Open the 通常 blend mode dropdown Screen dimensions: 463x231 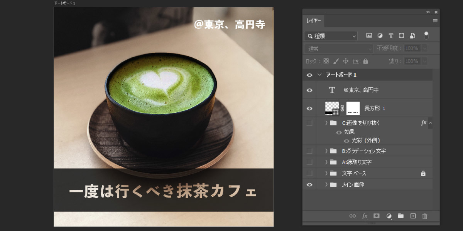tap(339, 49)
